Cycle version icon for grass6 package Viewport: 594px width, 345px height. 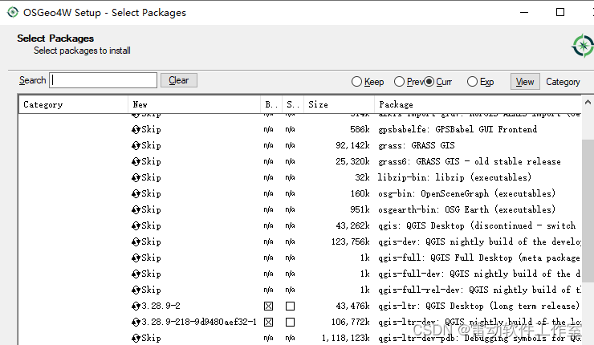136,162
